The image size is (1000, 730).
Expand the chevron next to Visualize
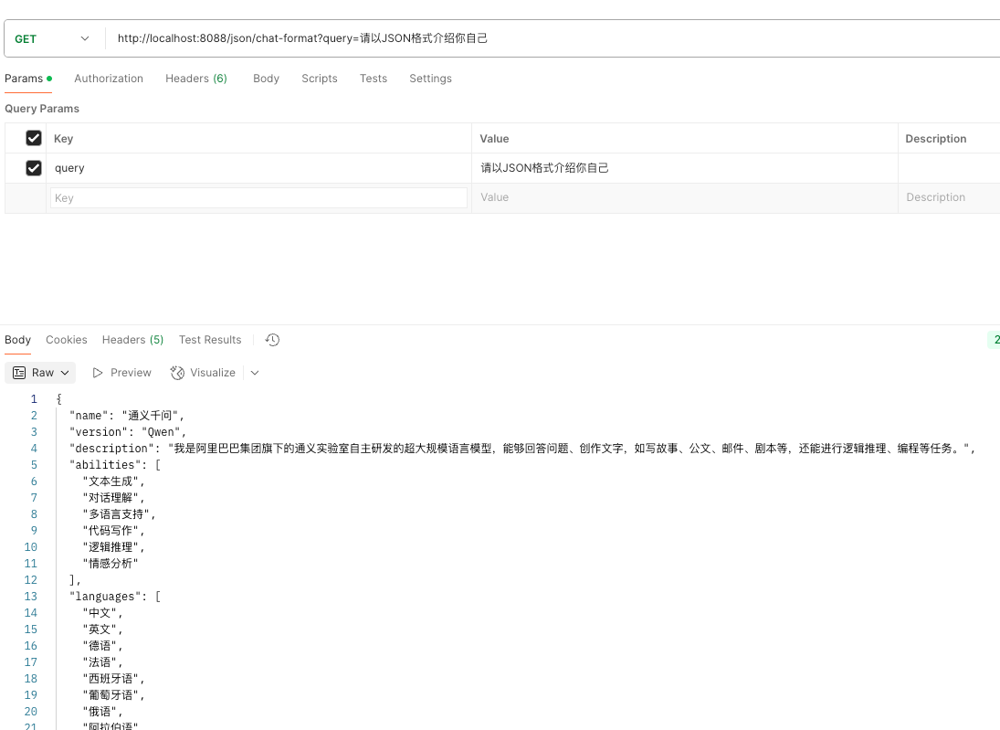255,373
